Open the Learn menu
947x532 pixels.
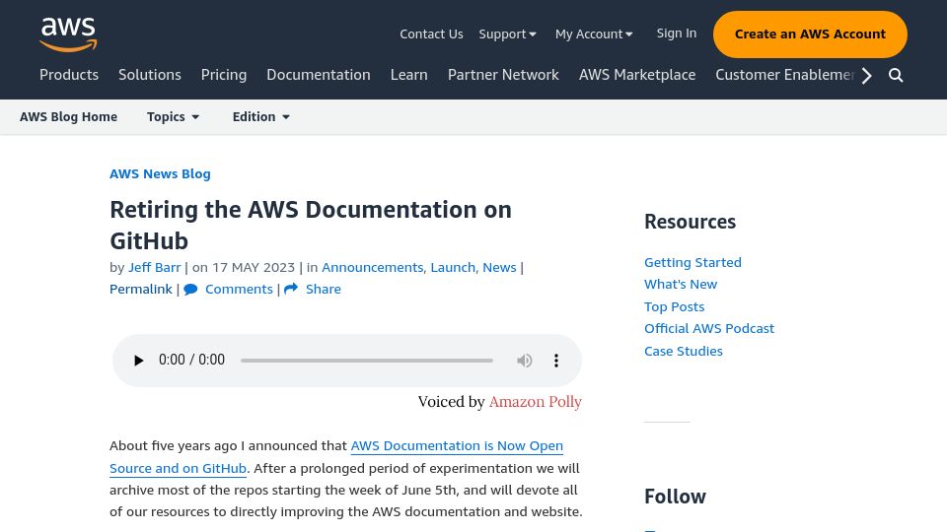[408, 75]
